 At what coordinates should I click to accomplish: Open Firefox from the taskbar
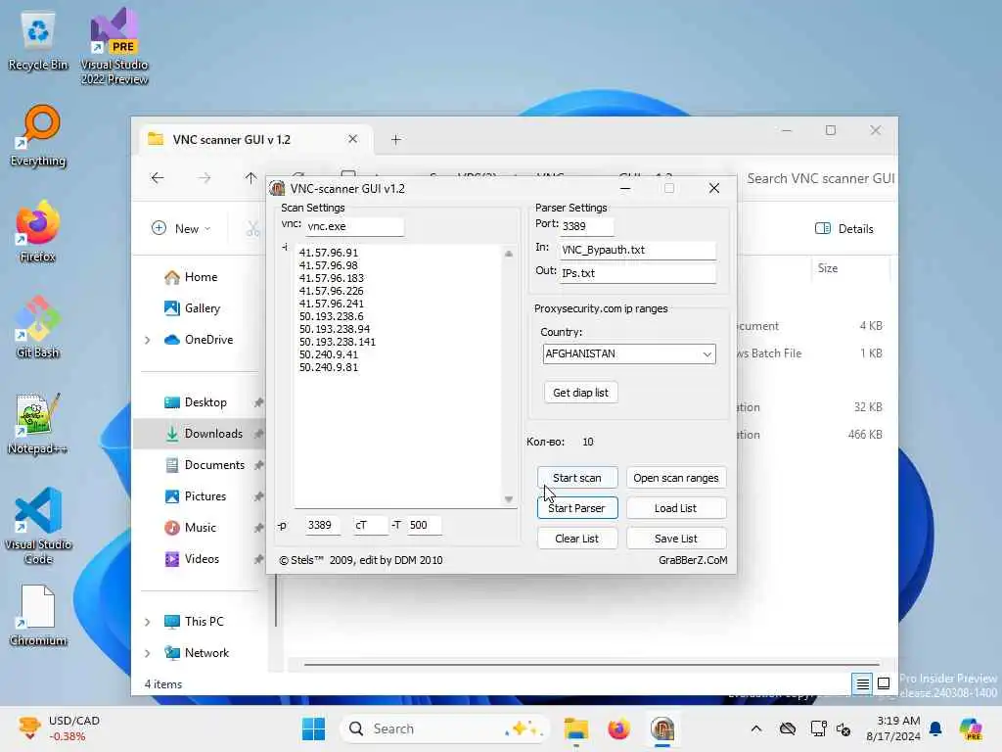pos(618,728)
